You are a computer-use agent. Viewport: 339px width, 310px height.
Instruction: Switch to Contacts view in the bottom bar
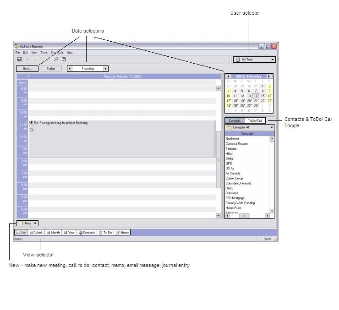tap(87, 233)
